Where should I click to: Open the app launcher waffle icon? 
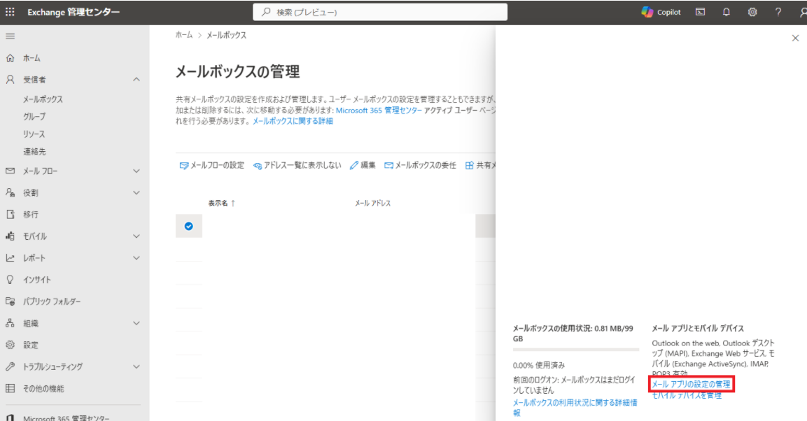(10, 12)
